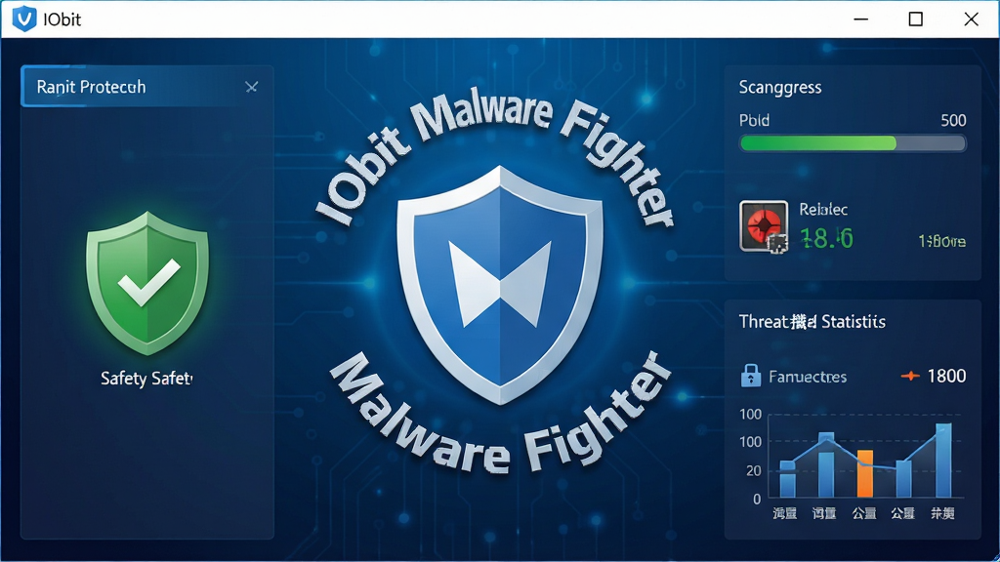Click the 1800 statistic value

[x=946, y=376]
